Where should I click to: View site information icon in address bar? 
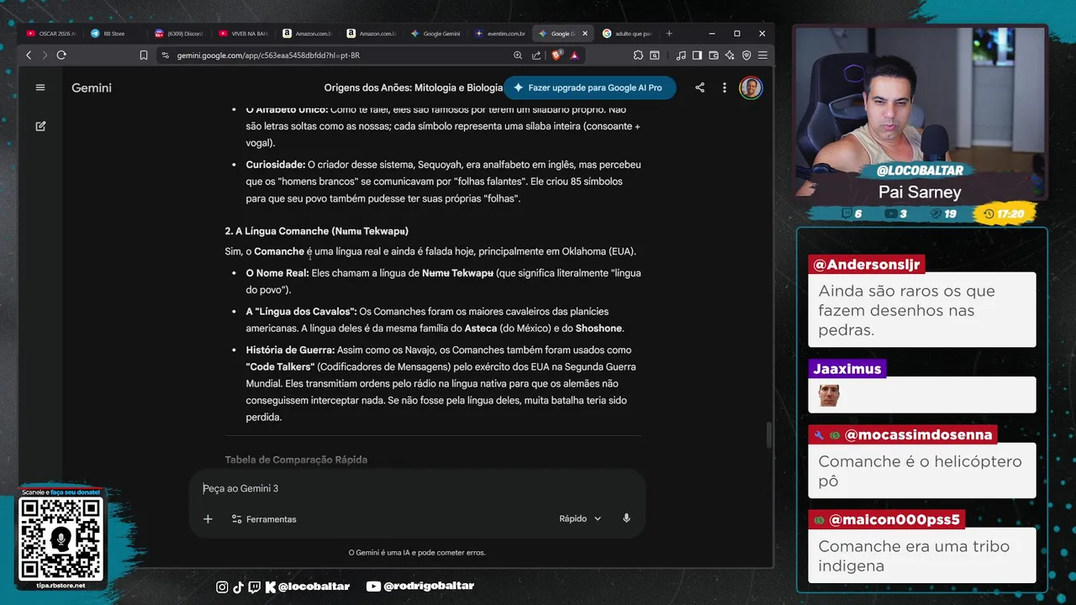coord(165,55)
